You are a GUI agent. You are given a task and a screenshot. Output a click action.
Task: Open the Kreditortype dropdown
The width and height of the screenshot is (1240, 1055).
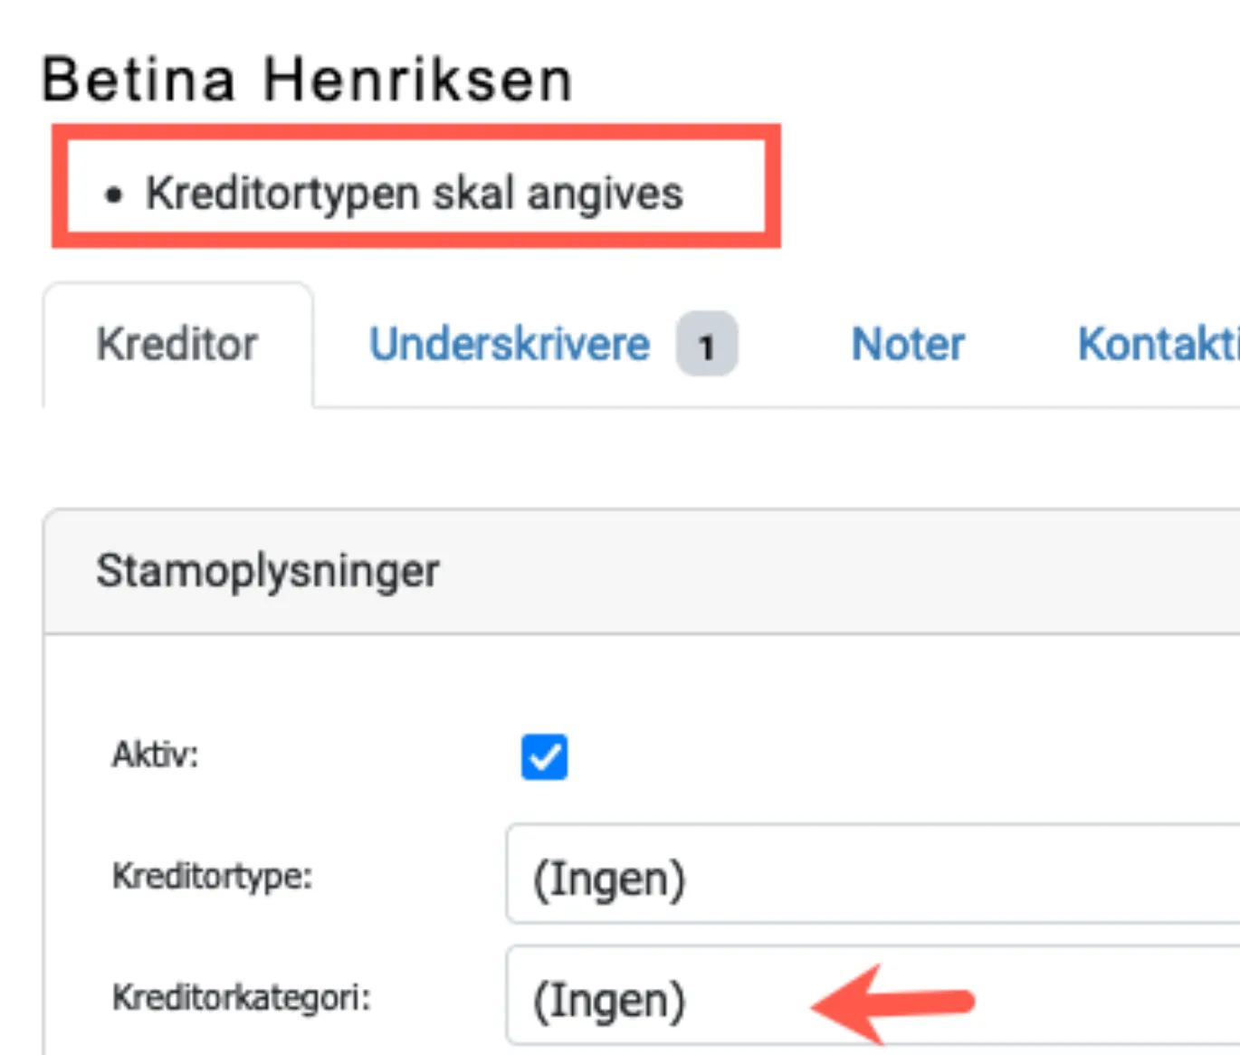coord(873,874)
